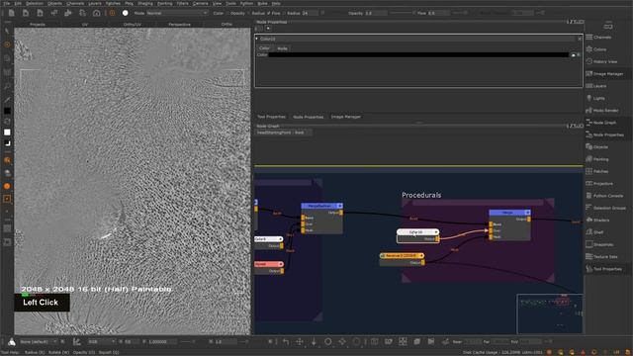
Task: Open the Python Console palette
Action: pos(608,196)
